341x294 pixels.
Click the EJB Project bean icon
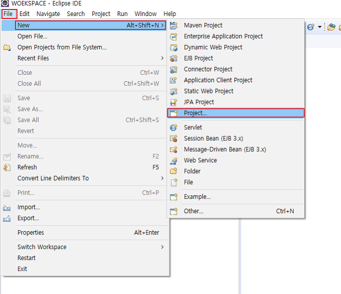pyautogui.click(x=174, y=58)
